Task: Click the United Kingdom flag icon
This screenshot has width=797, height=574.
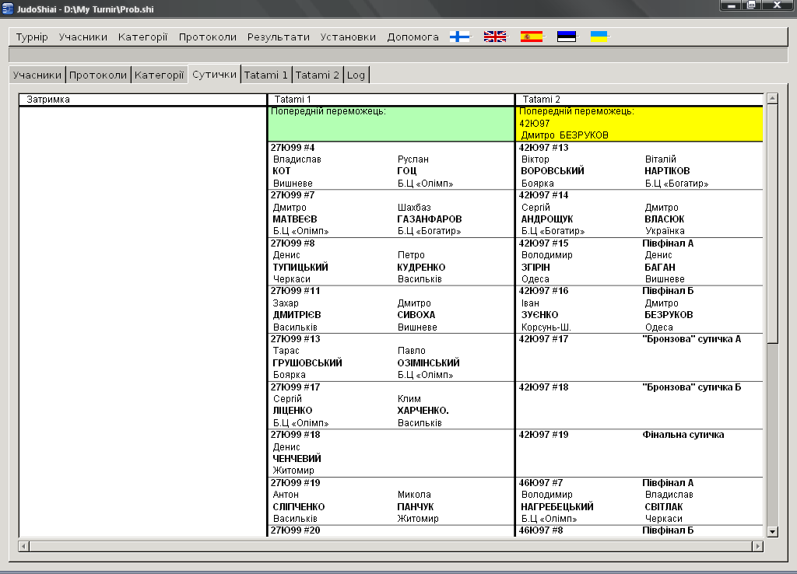Action: tap(494, 37)
